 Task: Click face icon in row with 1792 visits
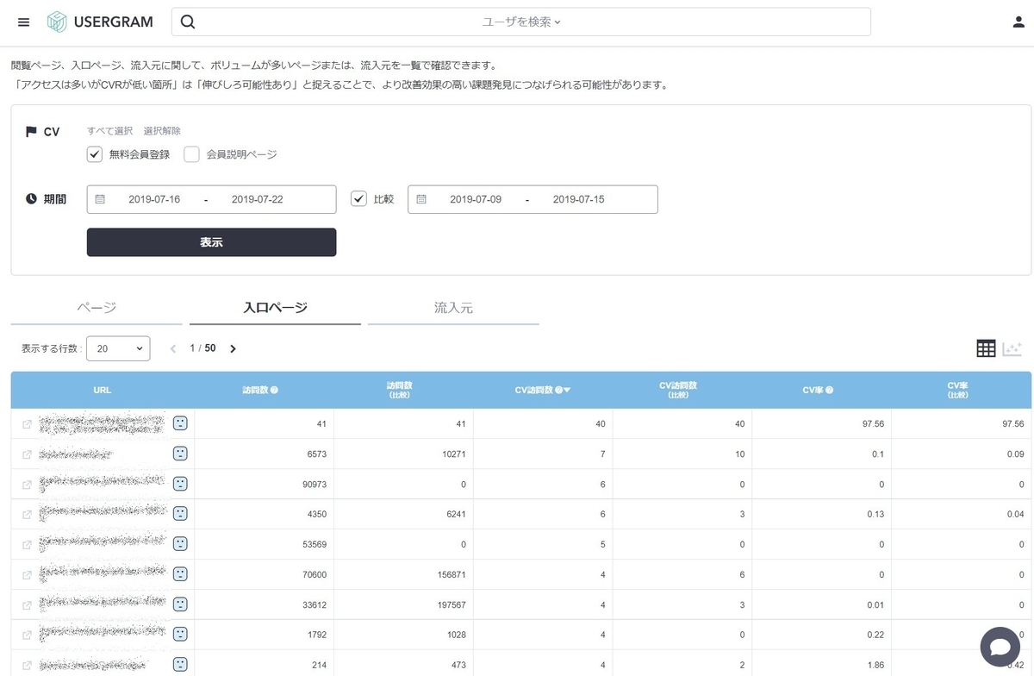180,634
